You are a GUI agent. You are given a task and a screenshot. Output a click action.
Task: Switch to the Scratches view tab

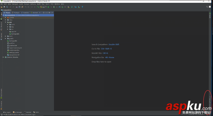click(25, 13)
